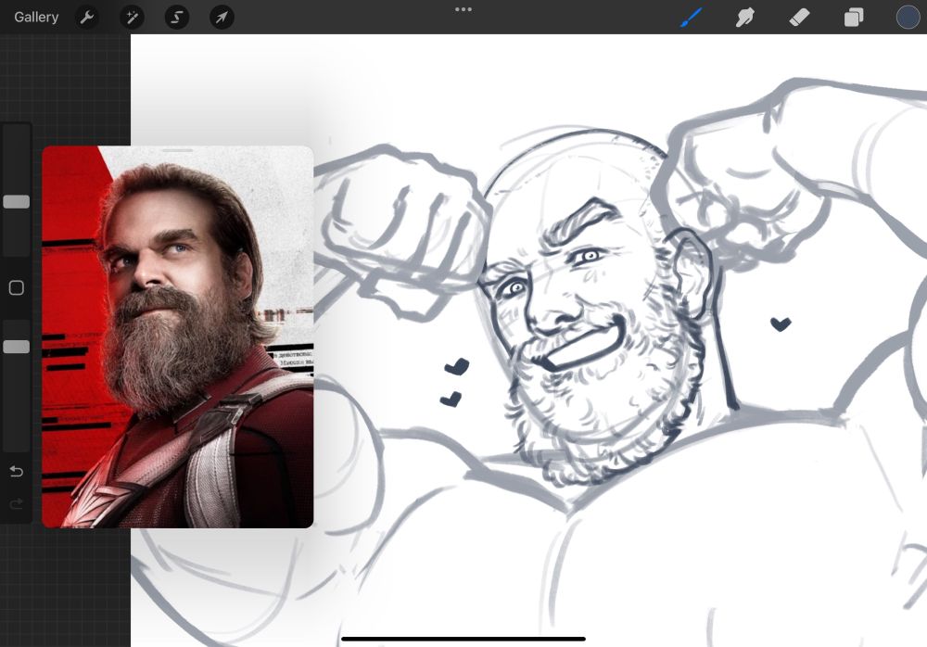Open the Actions wrench menu
The image size is (927, 647).
87,18
